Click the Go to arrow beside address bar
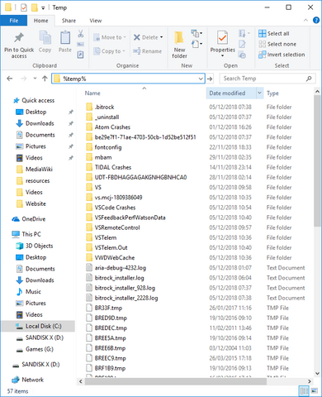Viewport: 322px width, 397px height. (210, 79)
